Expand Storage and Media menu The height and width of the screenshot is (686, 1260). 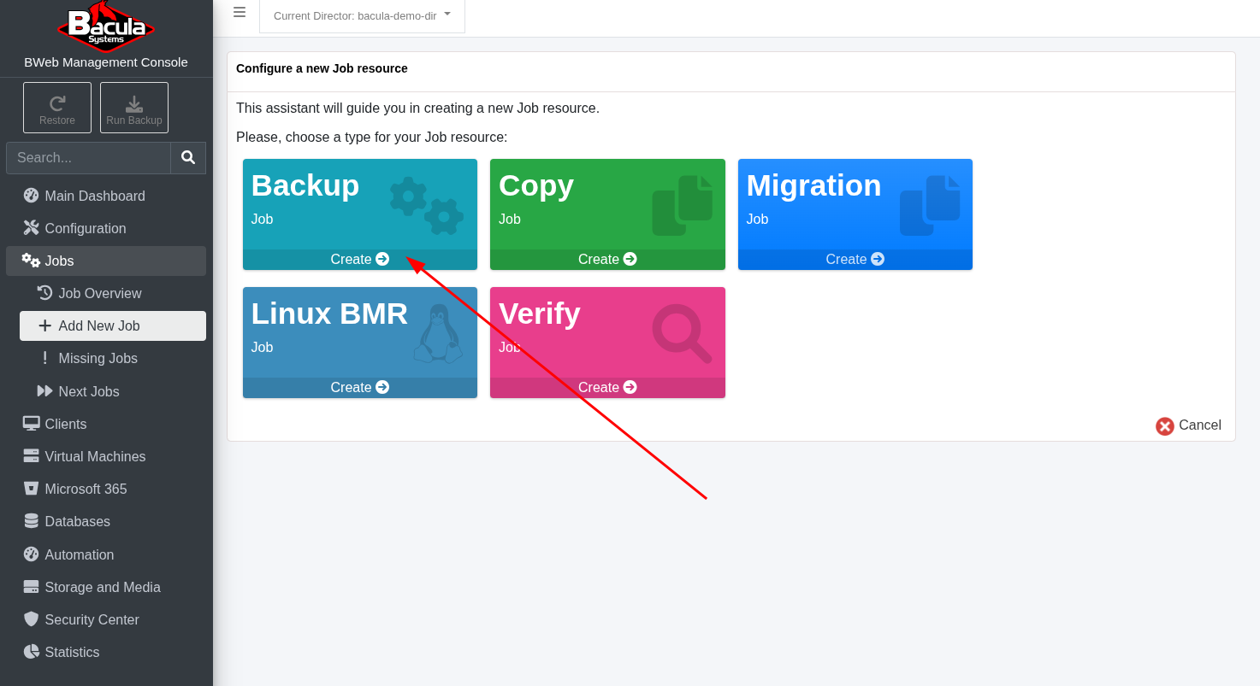(103, 588)
